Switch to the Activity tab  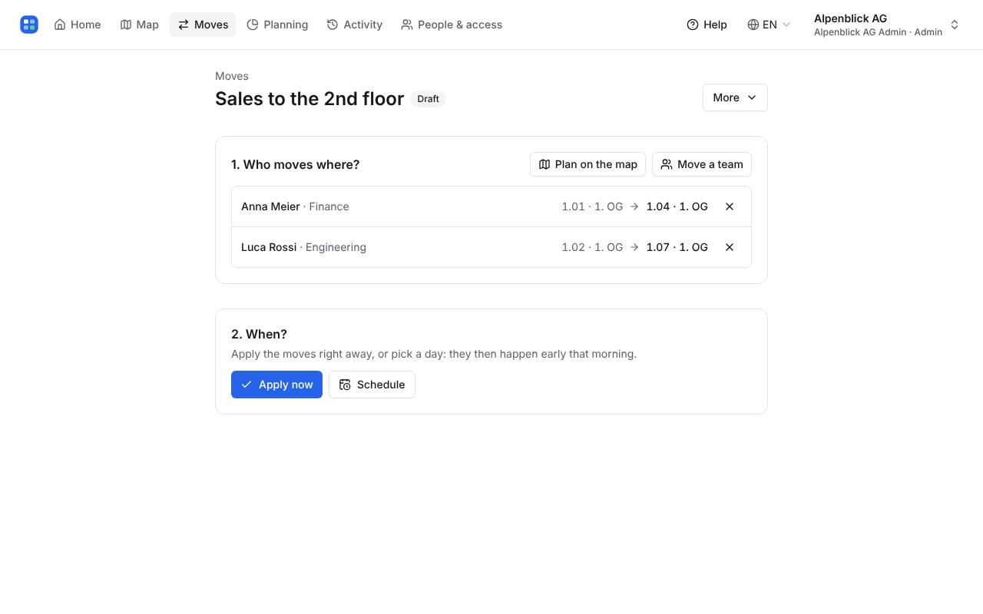click(x=355, y=25)
